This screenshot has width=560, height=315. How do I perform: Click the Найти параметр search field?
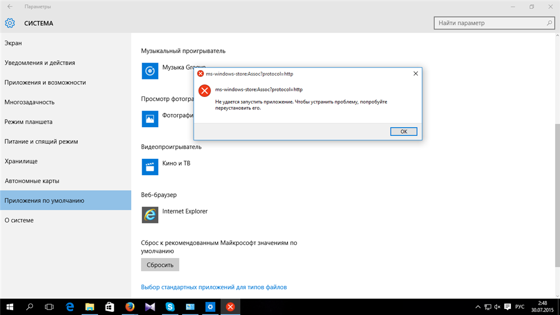[494, 23]
